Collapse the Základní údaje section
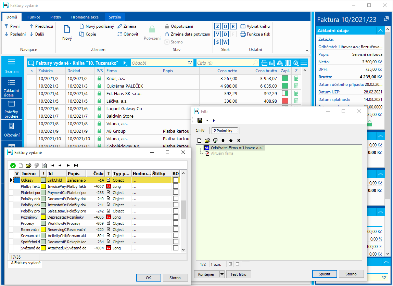 [x=380, y=30]
